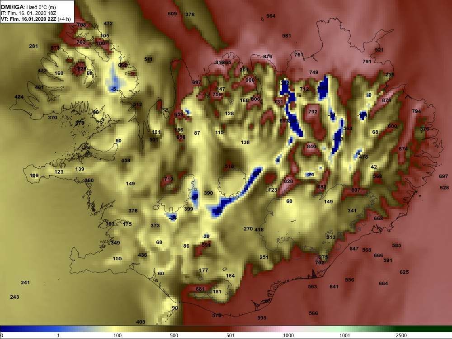This screenshot has width=452, height=339.
Task: Click the map value "139"
Action: point(80,169)
